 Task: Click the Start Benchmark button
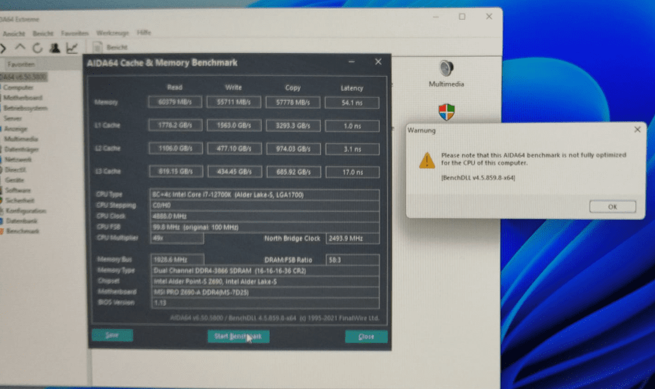238,336
